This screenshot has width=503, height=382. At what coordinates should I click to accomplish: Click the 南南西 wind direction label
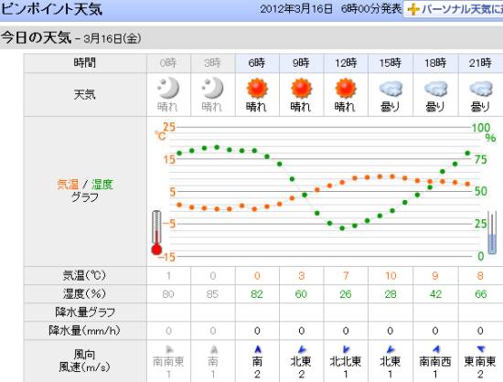[435, 362]
